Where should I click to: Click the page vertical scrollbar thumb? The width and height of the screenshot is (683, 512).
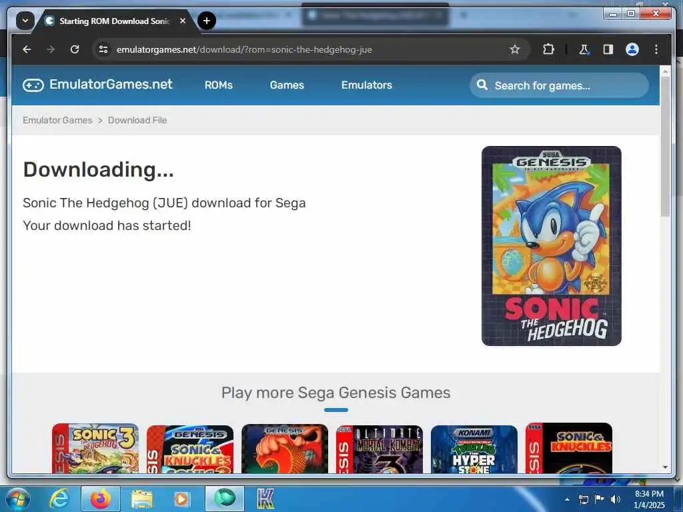[665, 147]
